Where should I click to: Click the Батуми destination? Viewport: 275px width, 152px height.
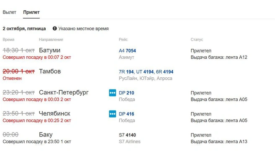[x=49, y=50]
